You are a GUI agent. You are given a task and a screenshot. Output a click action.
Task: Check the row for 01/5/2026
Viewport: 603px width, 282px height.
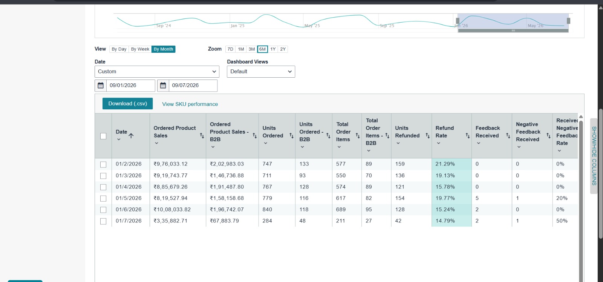[103, 198]
